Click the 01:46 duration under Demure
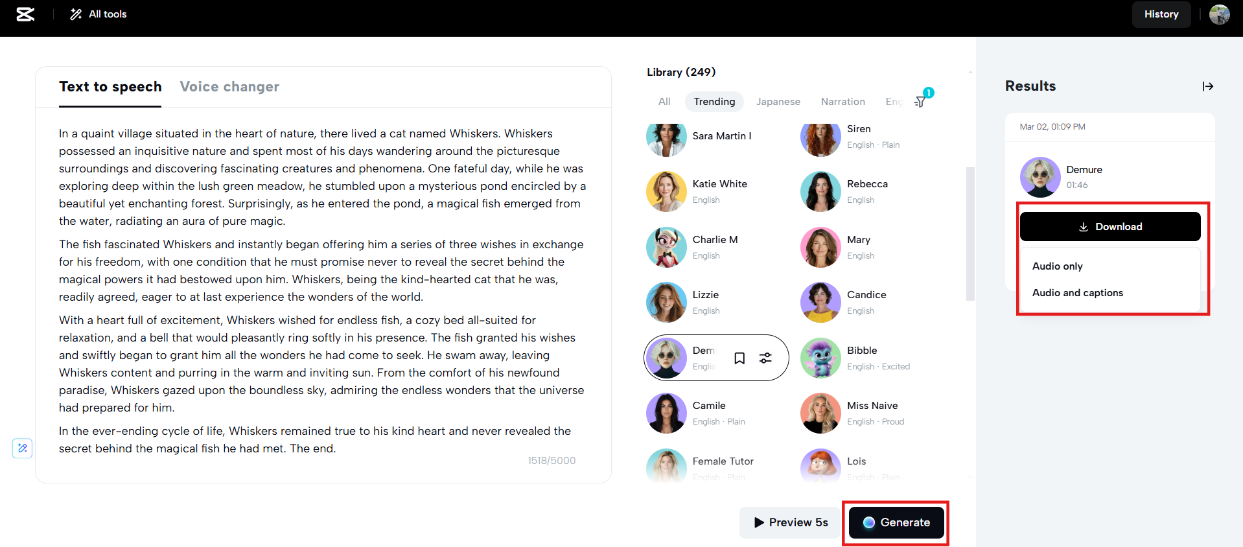The width and height of the screenshot is (1243, 547). point(1077,185)
